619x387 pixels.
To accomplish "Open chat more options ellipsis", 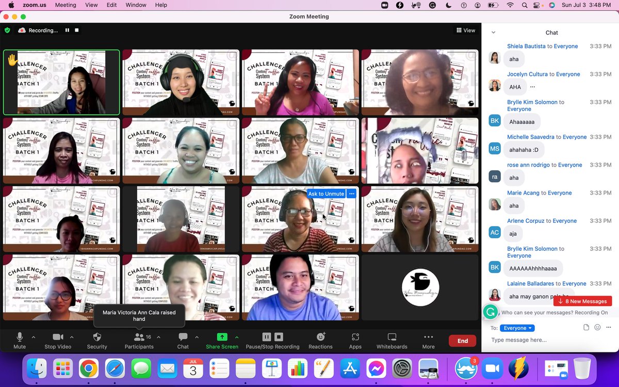I will click(609, 328).
